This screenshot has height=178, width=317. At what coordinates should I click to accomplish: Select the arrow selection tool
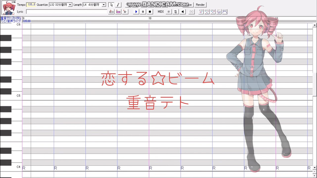pyautogui.click(x=111, y=5)
